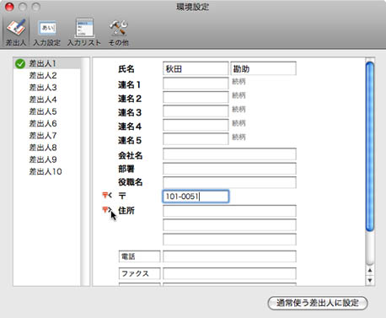Open the 入力リスト toolbar pane
This screenshot has width=386, height=318.
coord(84,33)
